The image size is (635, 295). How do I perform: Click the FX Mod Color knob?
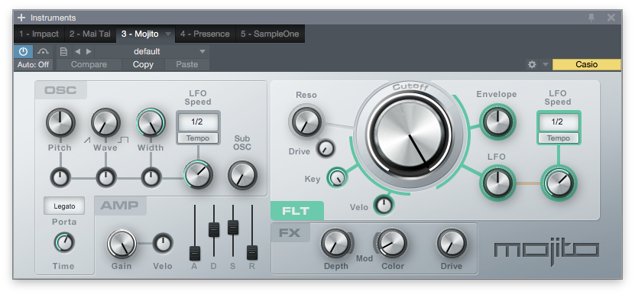coord(392,243)
